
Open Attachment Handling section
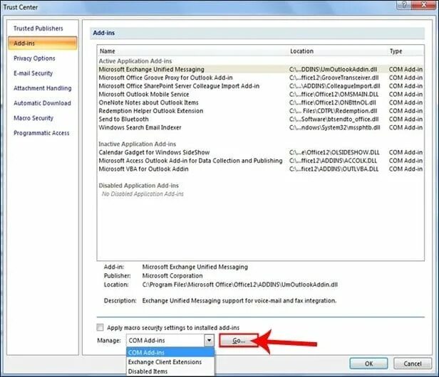(x=43, y=88)
